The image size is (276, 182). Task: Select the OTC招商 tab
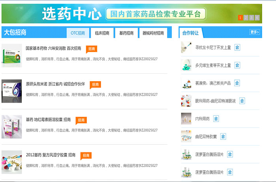(x=78, y=33)
